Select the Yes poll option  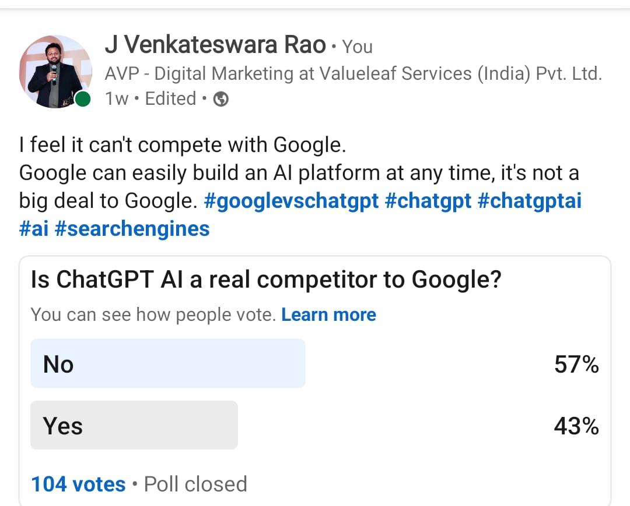pos(134,426)
